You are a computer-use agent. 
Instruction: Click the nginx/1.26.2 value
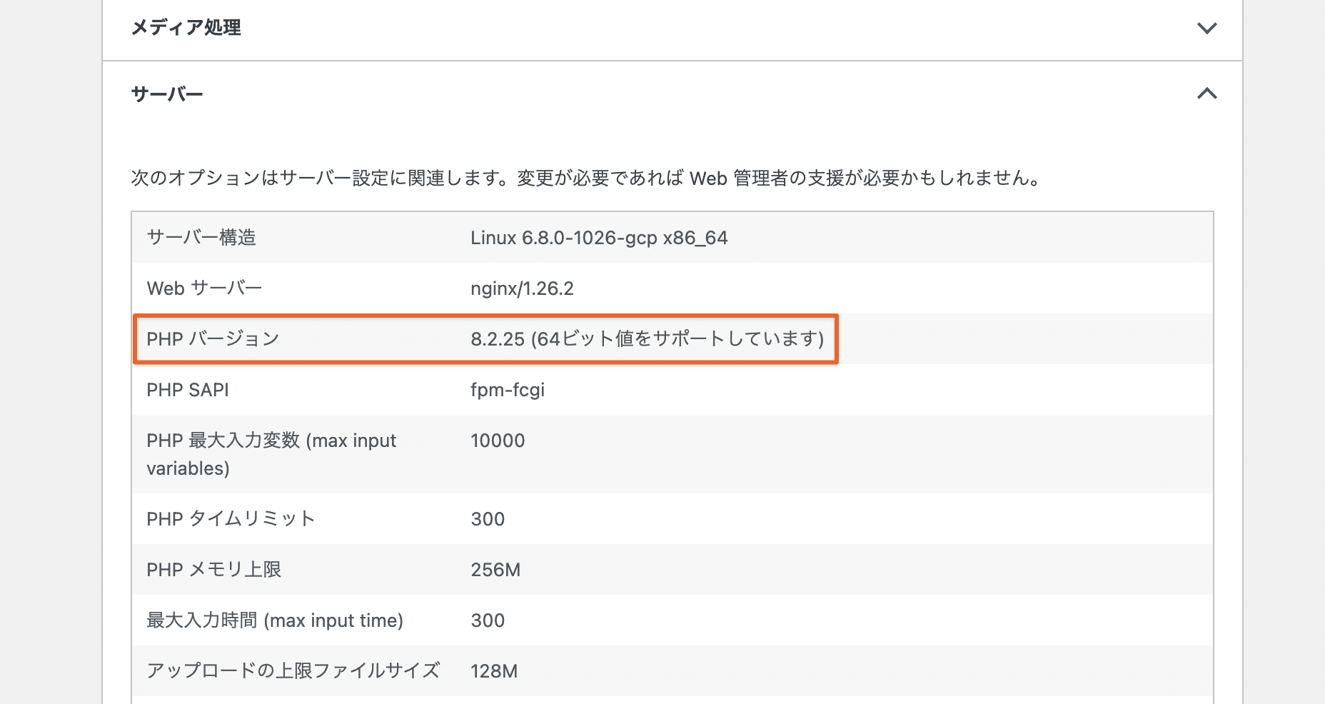click(x=522, y=288)
